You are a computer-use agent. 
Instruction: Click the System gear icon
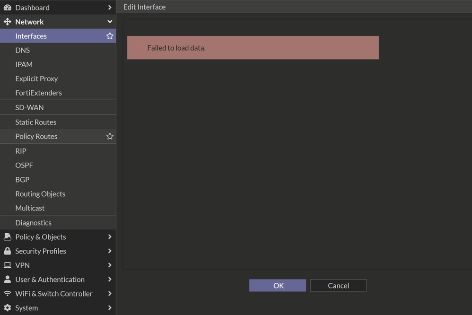7,308
